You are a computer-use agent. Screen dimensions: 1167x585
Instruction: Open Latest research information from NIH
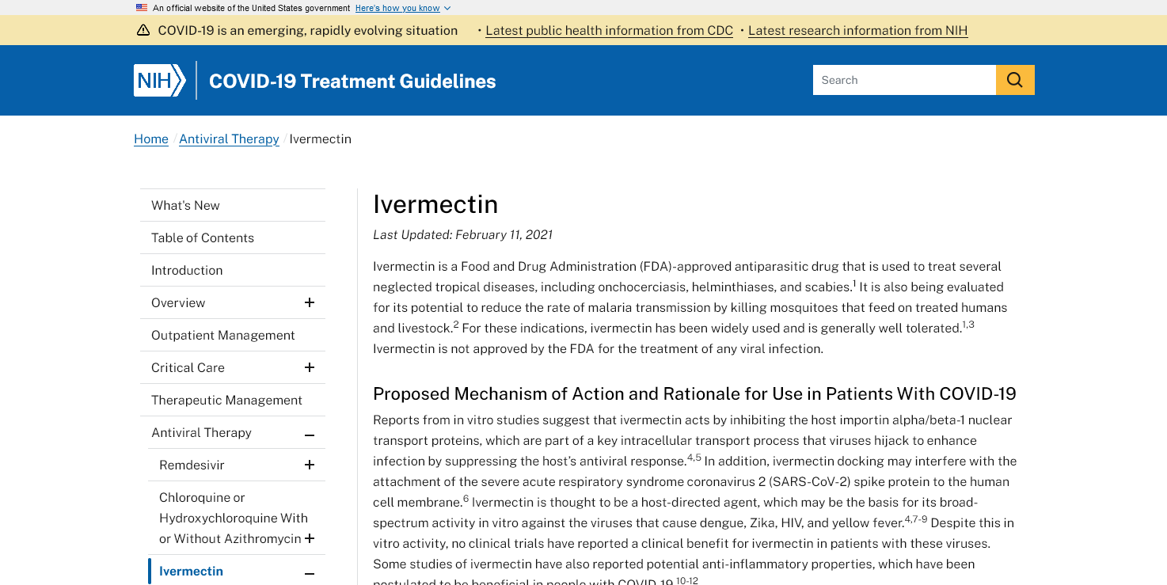coord(857,30)
